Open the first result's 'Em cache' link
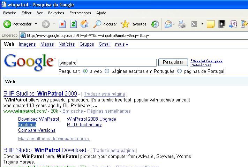 tap(73, 111)
